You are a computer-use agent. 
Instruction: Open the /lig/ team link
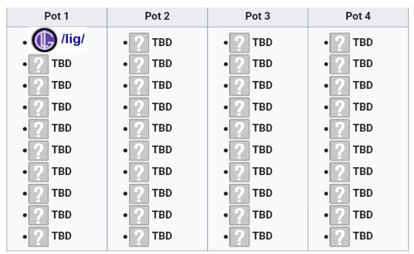point(73,39)
